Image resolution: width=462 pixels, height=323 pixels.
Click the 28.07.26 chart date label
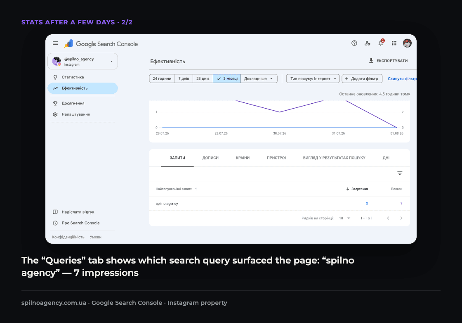click(x=163, y=134)
